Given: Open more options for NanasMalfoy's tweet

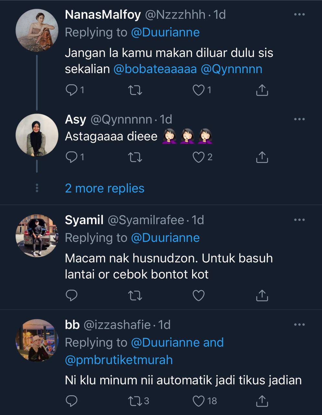Looking at the screenshot, I should point(299,15).
